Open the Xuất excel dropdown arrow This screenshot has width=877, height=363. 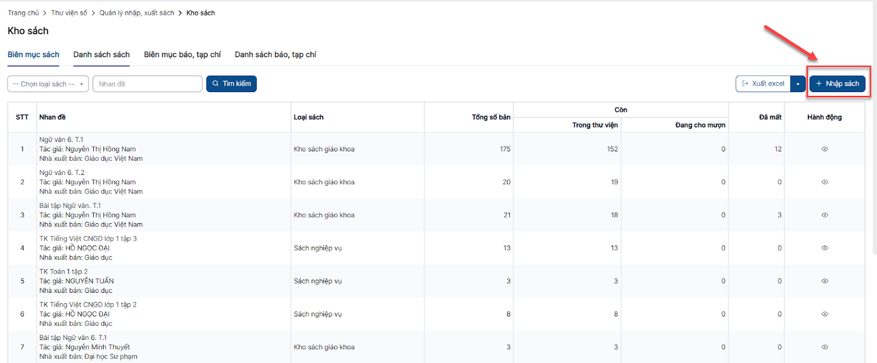[798, 84]
